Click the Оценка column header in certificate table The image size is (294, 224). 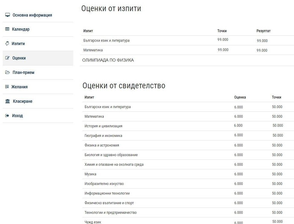pyautogui.click(x=240, y=97)
